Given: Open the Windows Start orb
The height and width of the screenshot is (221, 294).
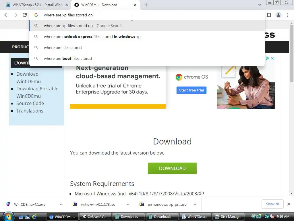Looking at the screenshot, I should click(8, 216).
